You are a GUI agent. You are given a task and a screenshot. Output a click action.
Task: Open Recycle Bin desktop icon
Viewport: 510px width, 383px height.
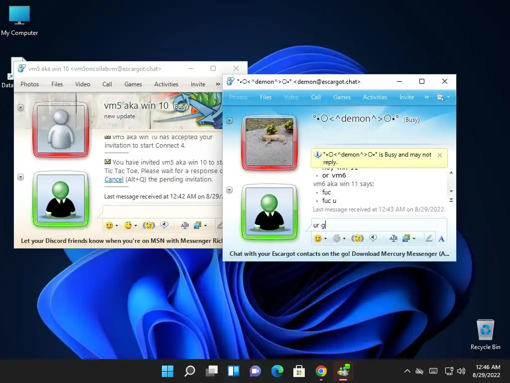(485, 335)
